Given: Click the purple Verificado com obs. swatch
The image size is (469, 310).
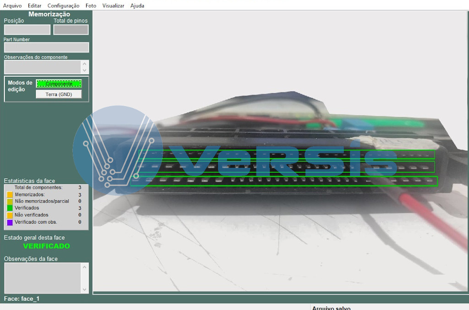Looking at the screenshot, I should (10, 222).
